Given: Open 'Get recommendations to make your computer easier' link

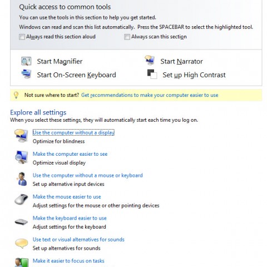Looking at the screenshot, I should pyautogui.click(x=150, y=95).
